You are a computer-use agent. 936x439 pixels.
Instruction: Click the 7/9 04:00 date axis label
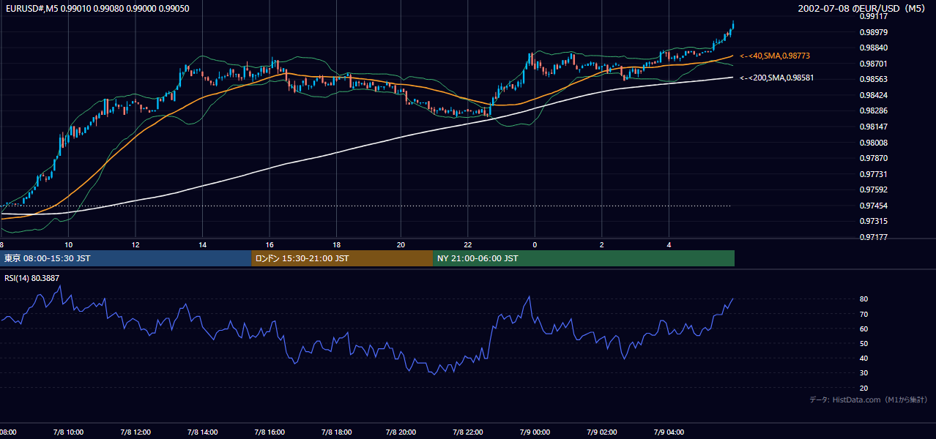tap(669, 432)
